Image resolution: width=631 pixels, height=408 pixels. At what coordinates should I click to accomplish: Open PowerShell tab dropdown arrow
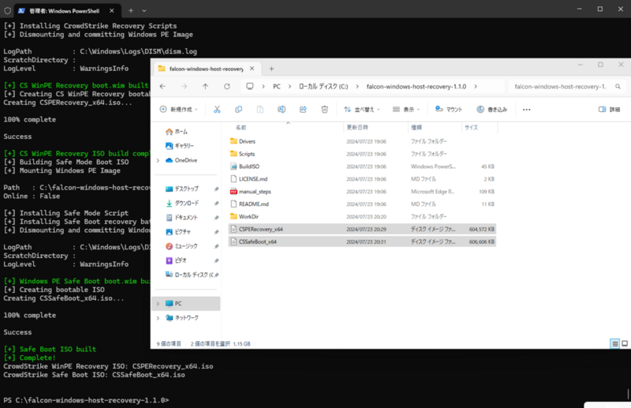pyautogui.click(x=144, y=11)
